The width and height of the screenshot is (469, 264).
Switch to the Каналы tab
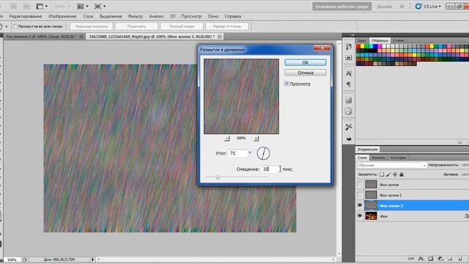[378, 158]
